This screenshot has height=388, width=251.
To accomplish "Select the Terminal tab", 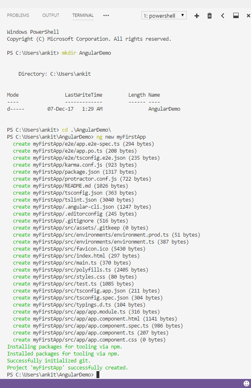I will (83, 16).
